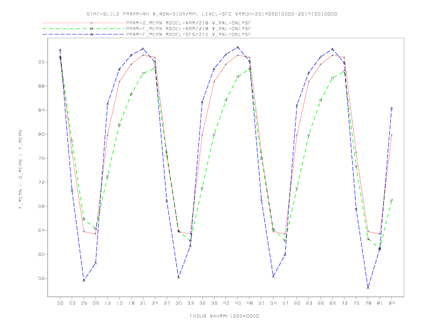Viewport: 427px width, 330px height.
Task: Click the x-axis tick label 24
Action: [x=155, y=303]
